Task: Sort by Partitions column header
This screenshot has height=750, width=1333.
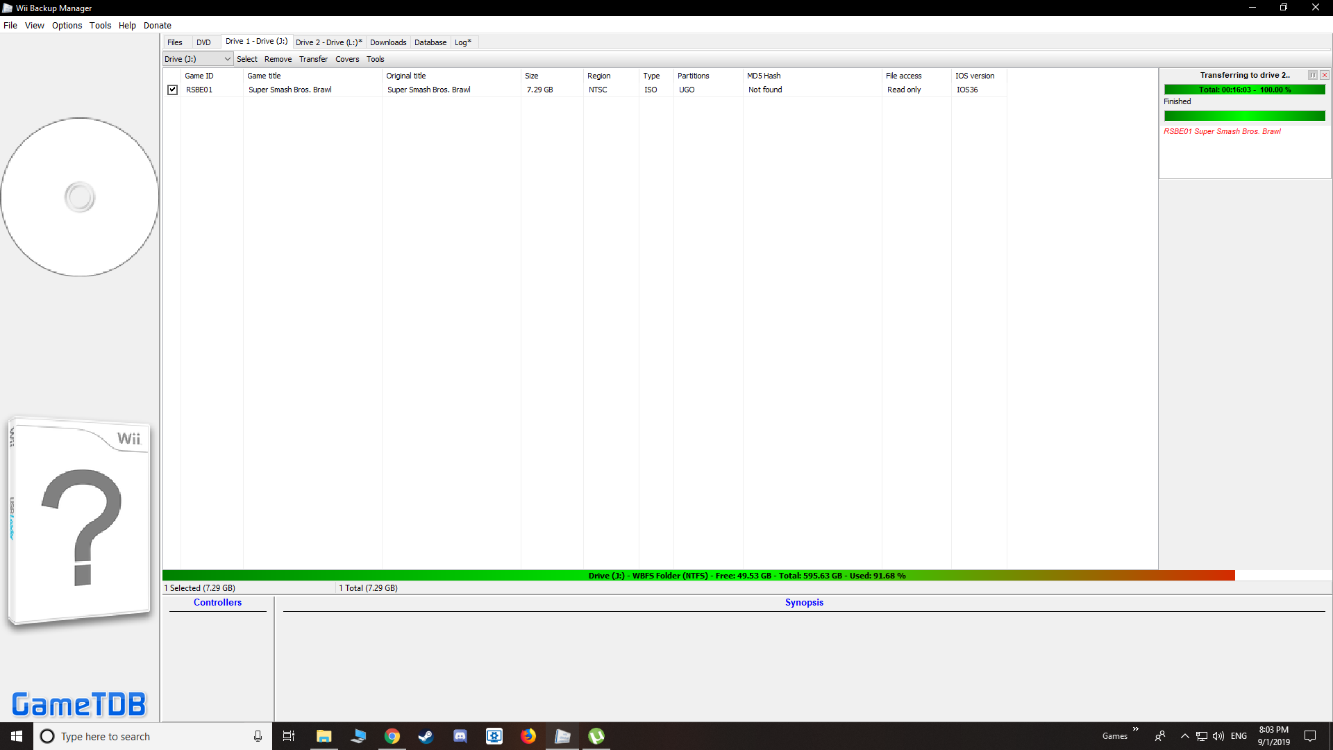Action: (708, 76)
